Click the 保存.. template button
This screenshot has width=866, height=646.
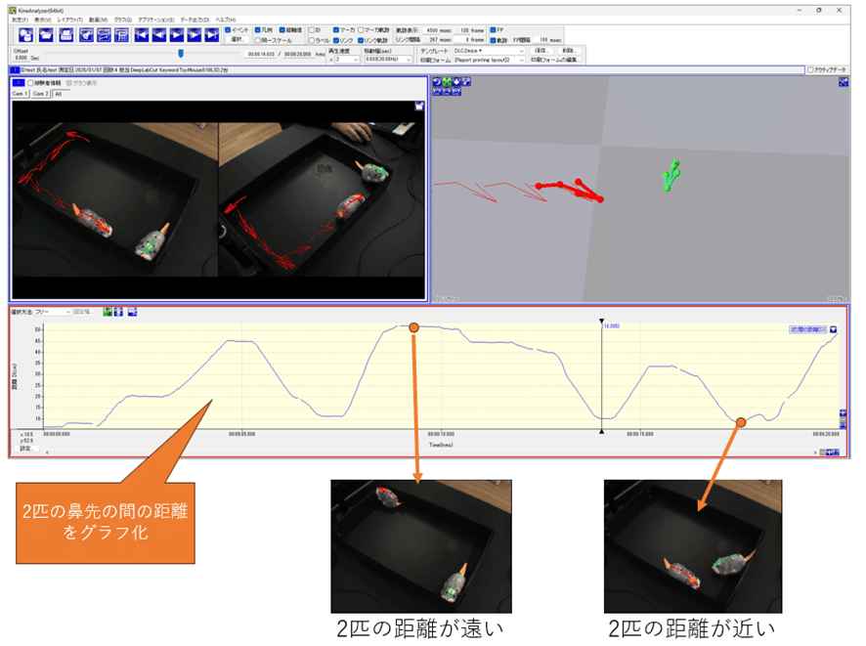541,50
